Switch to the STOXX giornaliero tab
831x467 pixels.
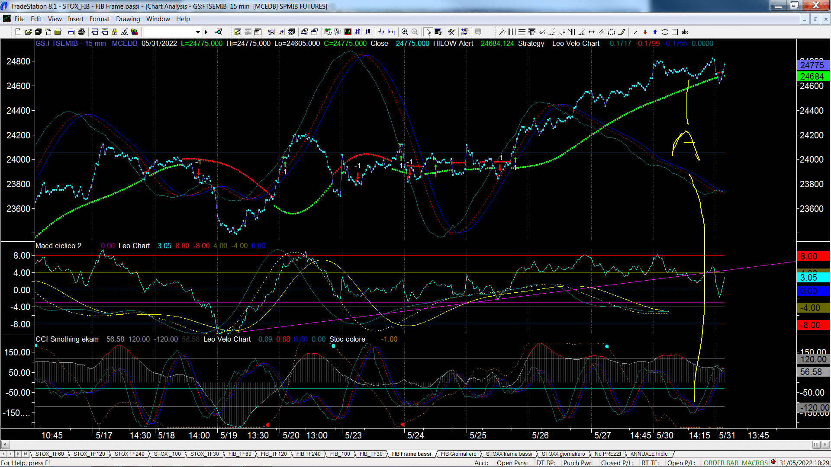(x=563, y=454)
